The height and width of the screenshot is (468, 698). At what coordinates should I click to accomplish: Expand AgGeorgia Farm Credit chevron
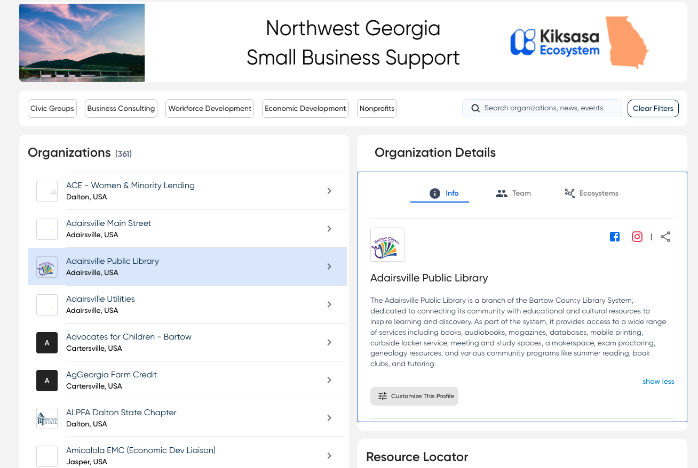(x=329, y=380)
